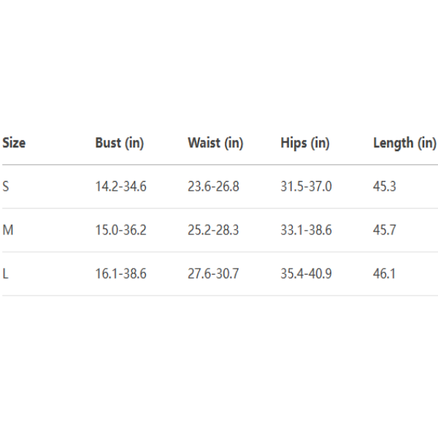The height and width of the screenshot is (438, 438).
Task: Click the Bust (in) column header
Action: pos(119,143)
